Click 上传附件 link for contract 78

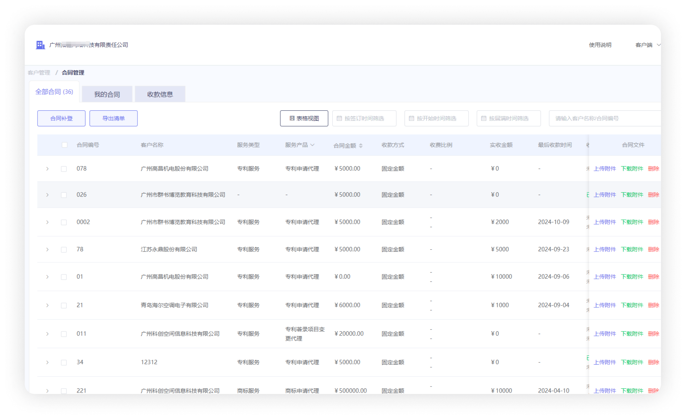(604, 250)
